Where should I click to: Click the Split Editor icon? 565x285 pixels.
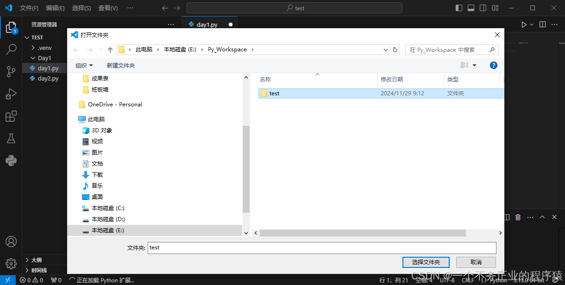click(543, 25)
